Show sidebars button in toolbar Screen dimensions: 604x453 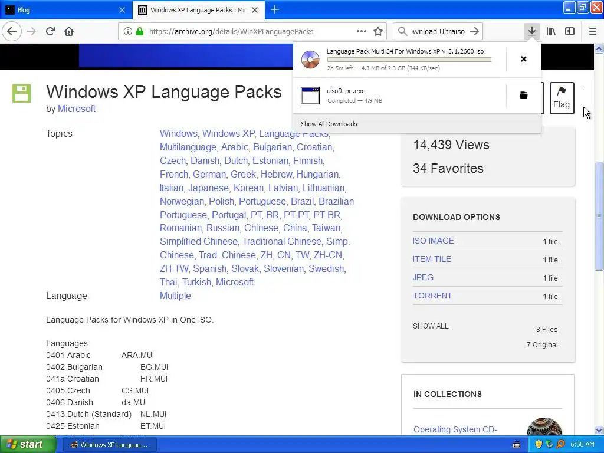tap(570, 31)
